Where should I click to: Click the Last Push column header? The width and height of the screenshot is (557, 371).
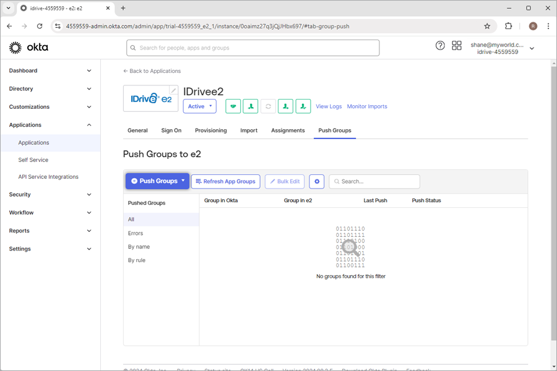point(375,200)
